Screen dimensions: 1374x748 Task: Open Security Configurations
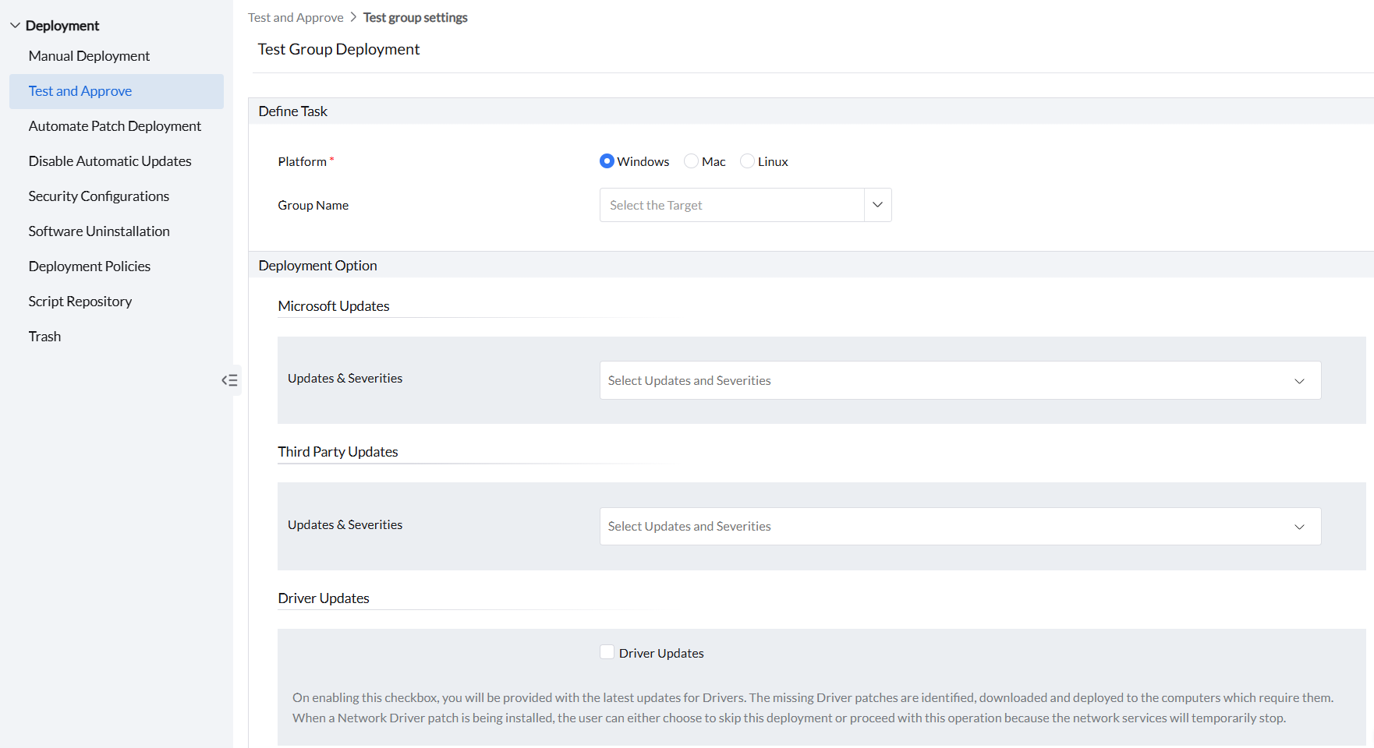98,196
